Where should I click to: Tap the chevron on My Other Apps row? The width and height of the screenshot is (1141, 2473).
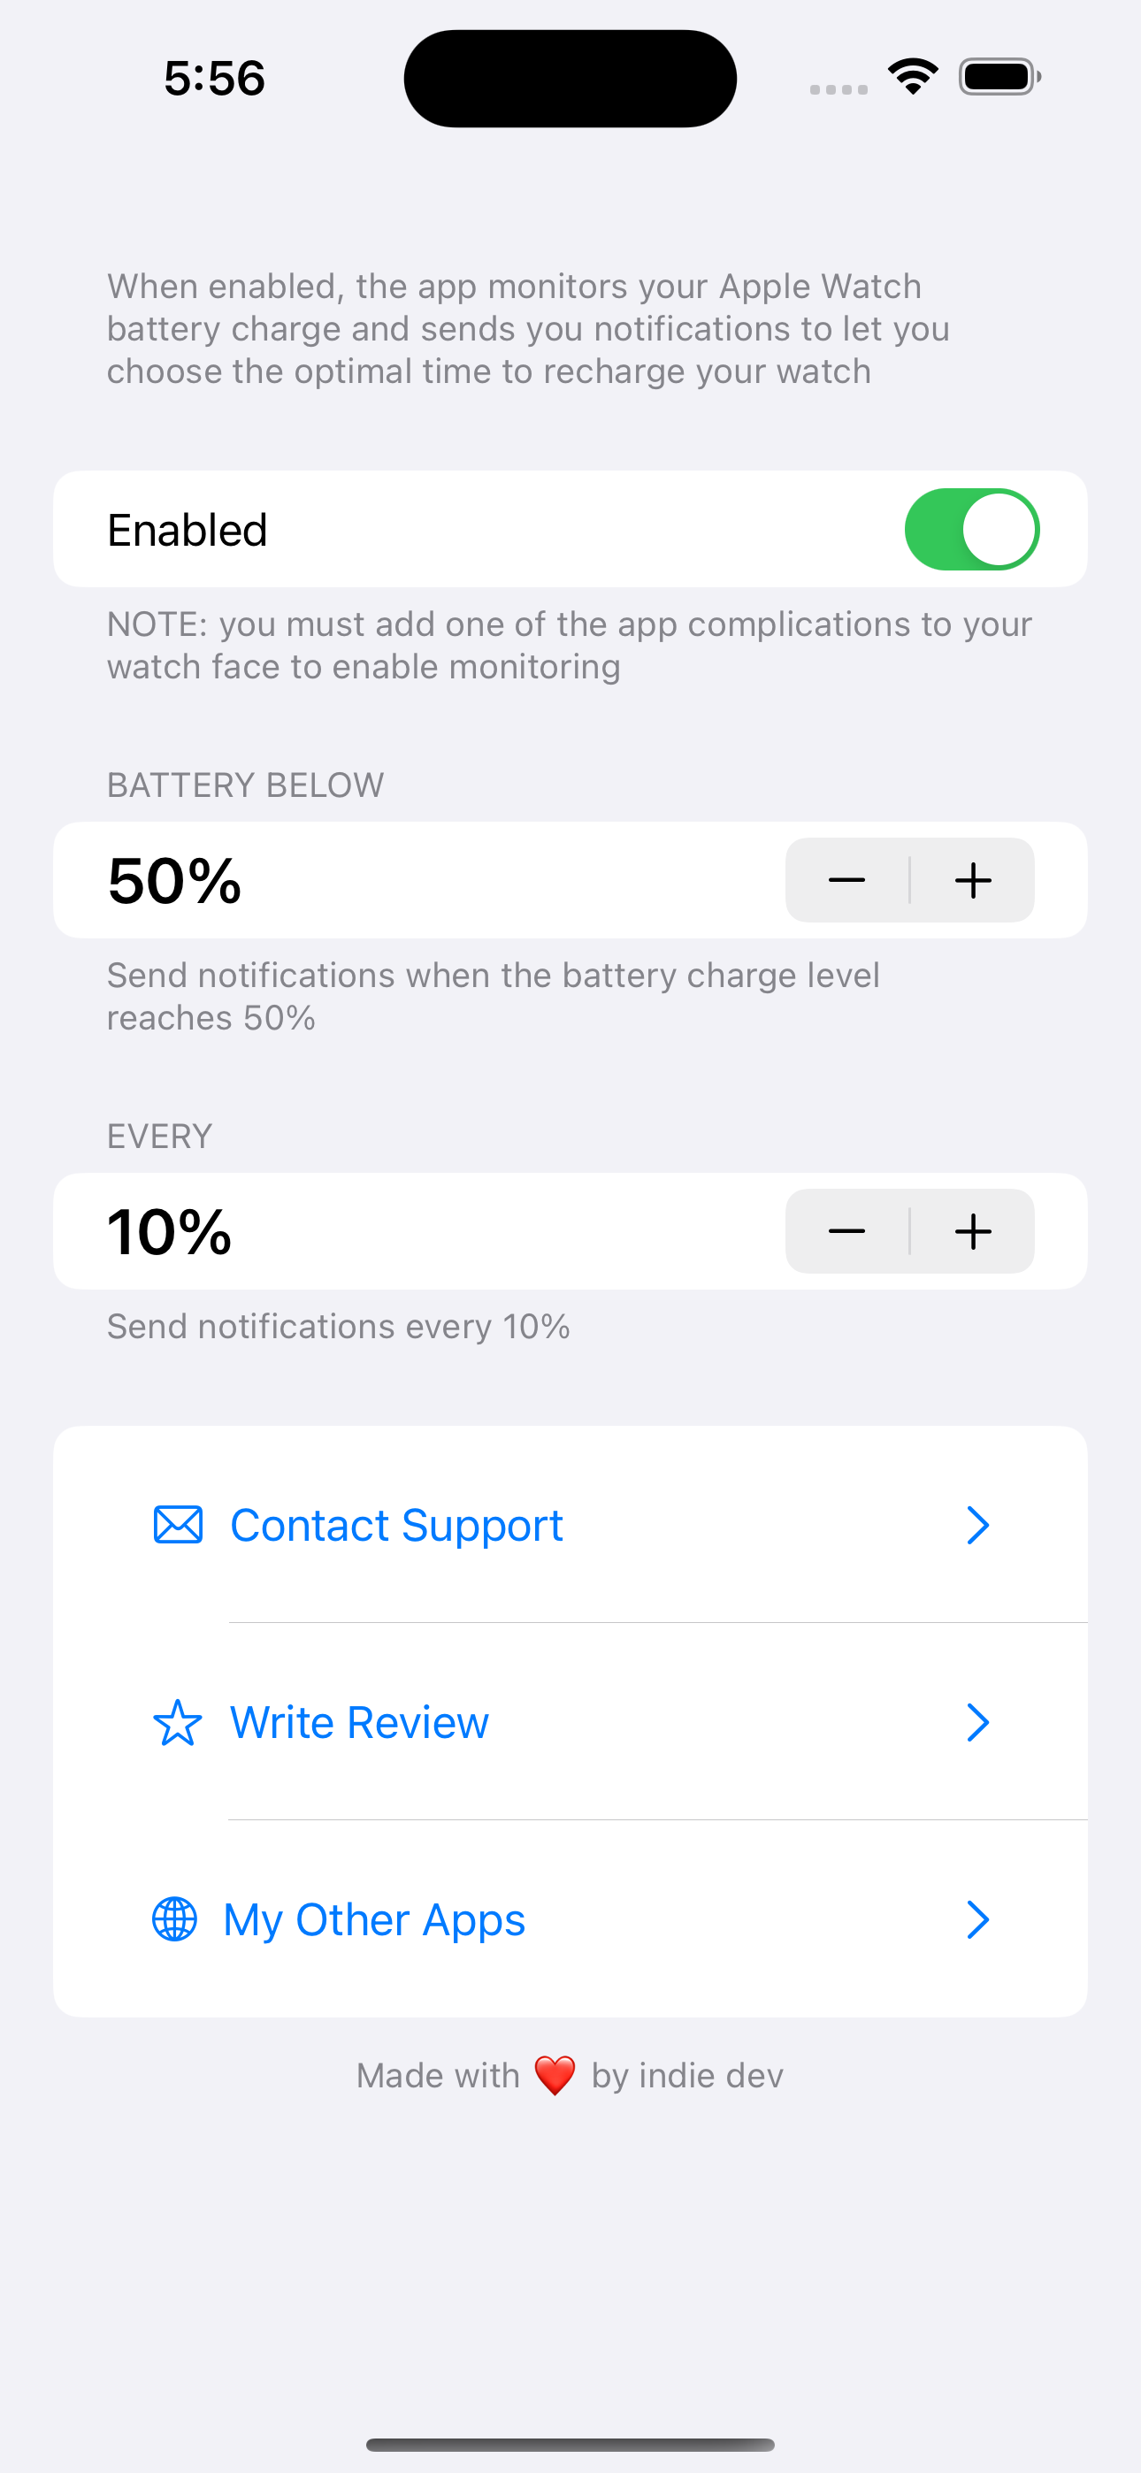[977, 1919]
